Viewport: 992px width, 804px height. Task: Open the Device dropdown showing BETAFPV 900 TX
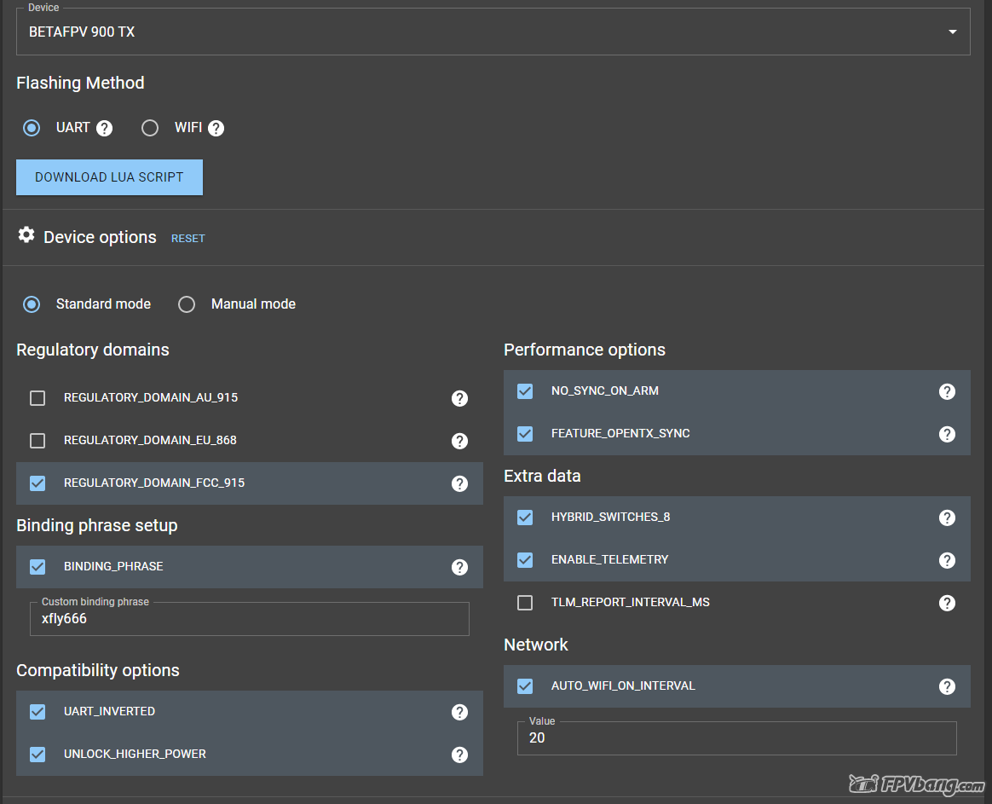[x=493, y=32]
